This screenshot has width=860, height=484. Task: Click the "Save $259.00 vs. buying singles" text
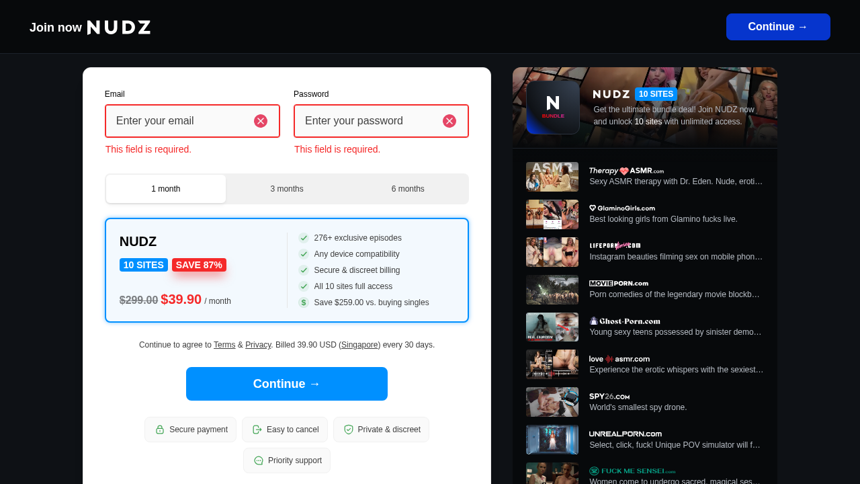pyautogui.click(x=372, y=302)
